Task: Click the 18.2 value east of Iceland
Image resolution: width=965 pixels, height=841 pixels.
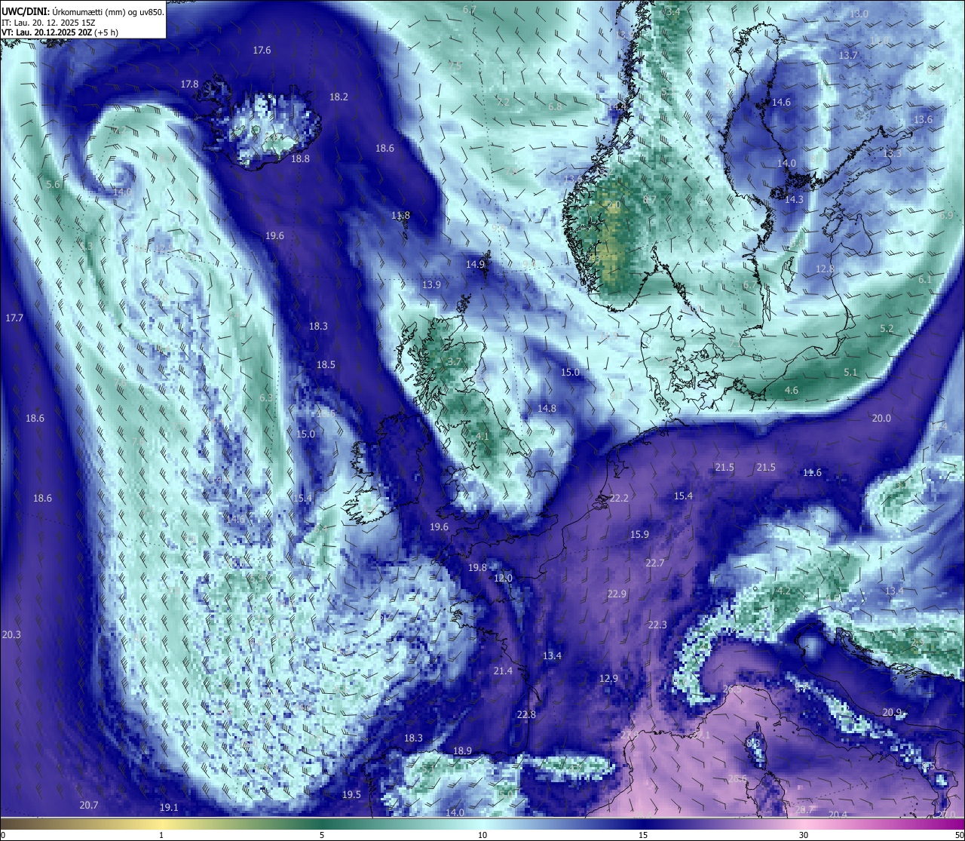Action: pyautogui.click(x=339, y=97)
